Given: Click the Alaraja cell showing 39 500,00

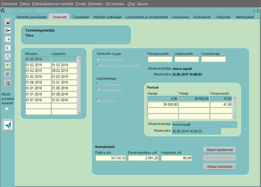Looking at the screenshot, I should 163,104.
